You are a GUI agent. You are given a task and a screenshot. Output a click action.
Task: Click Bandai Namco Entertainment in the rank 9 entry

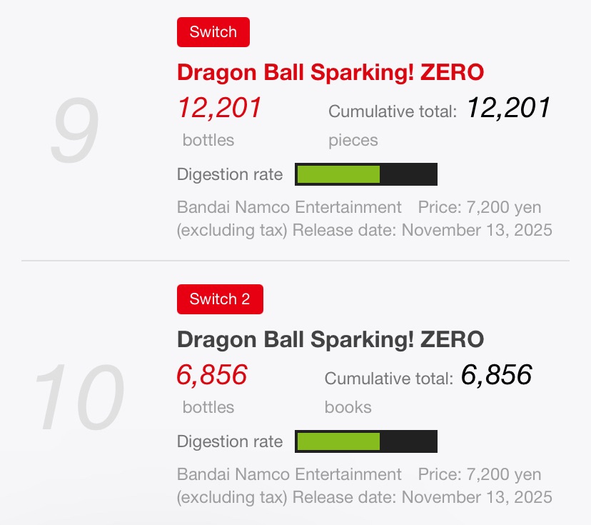tap(289, 207)
